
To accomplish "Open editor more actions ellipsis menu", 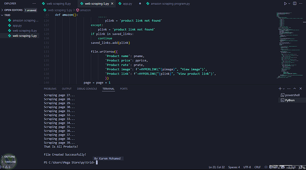I will (x=301, y=3).
